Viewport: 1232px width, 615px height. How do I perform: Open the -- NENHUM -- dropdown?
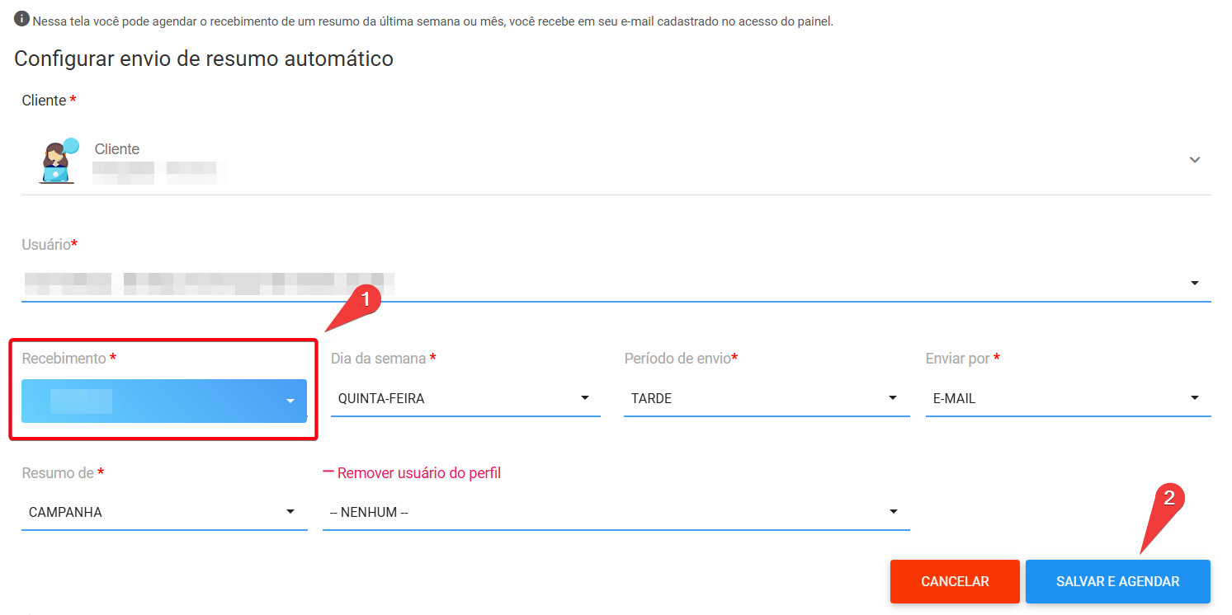coord(615,512)
